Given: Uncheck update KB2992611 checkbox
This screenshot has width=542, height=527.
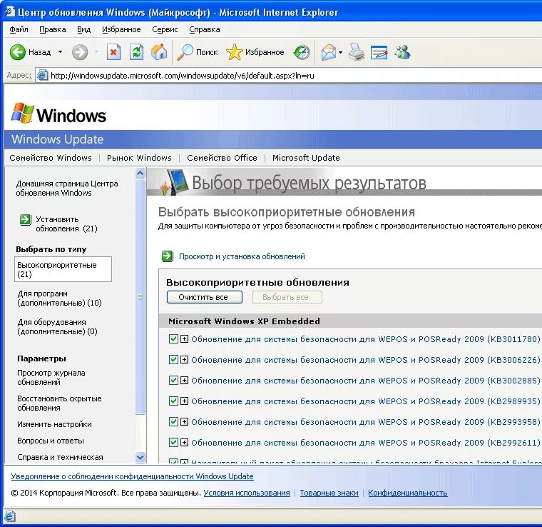Looking at the screenshot, I should click(173, 442).
